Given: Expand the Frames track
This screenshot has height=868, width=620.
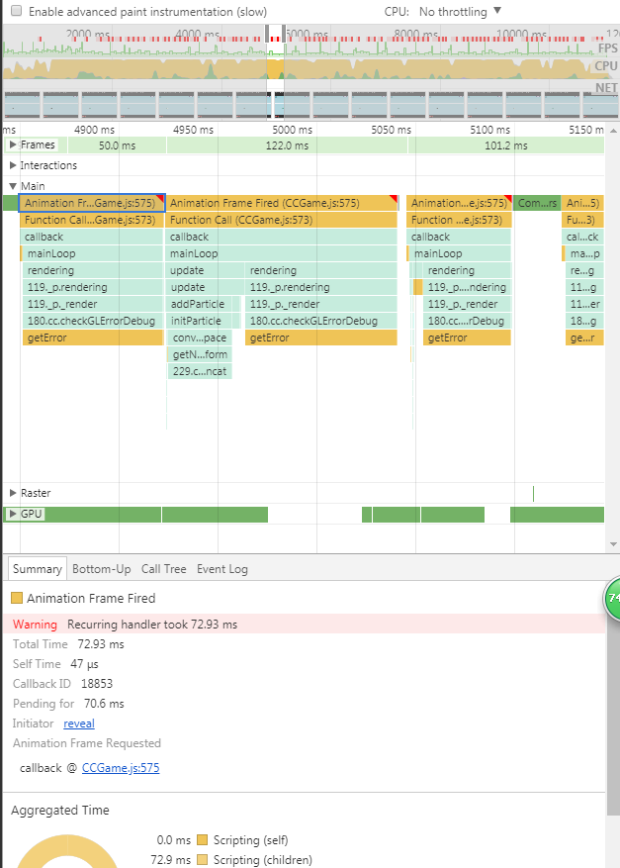Looking at the screenshot, I should tap(13, 145).
